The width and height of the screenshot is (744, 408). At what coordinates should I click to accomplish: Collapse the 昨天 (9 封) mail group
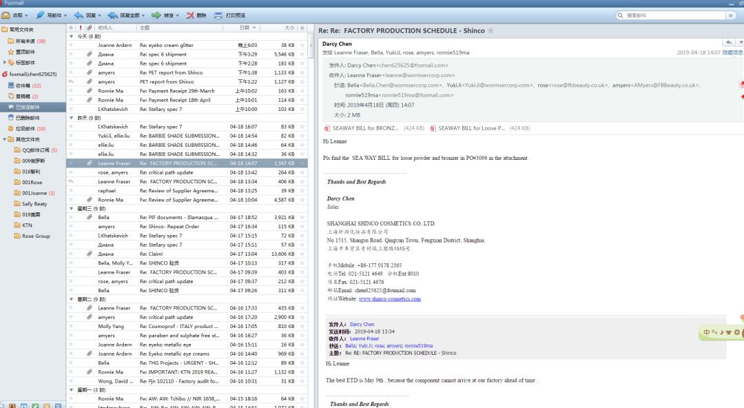click(72, 118)
